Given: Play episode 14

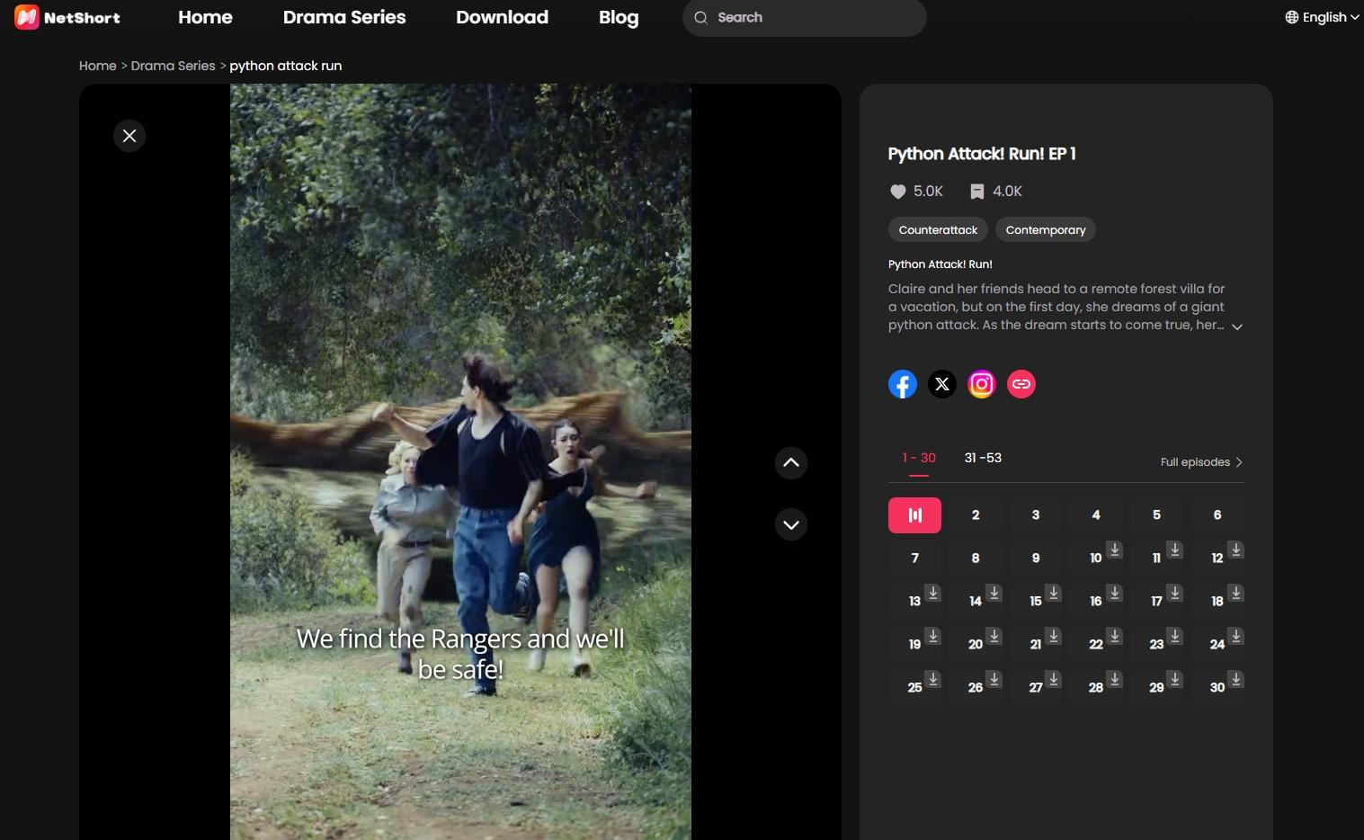Looking at the screenshot, I should [x=976, y=602].
